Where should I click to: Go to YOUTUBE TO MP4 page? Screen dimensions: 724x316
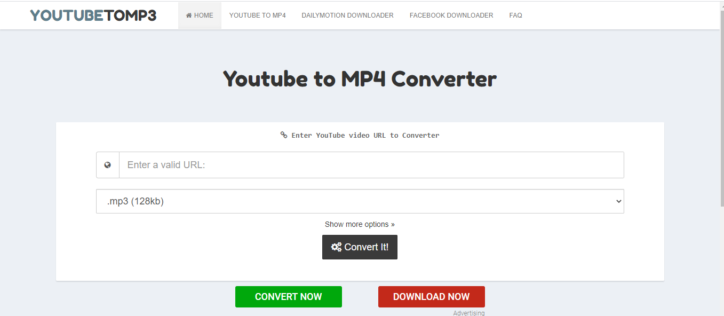pos(257,15)
